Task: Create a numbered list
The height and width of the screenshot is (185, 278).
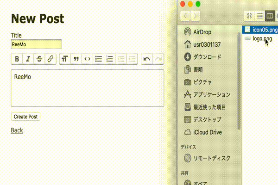Action: [110, 59]
